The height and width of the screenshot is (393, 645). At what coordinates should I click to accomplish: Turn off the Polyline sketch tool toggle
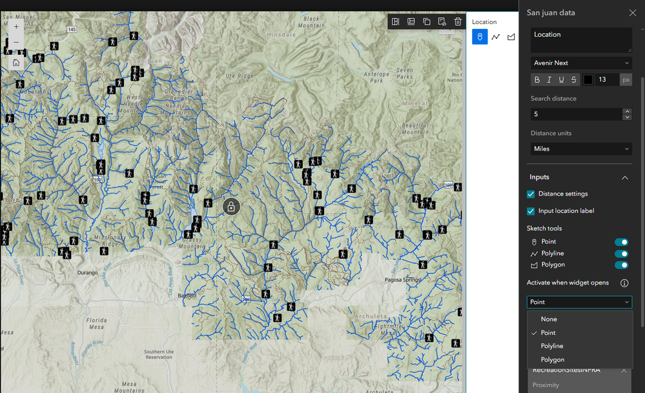(x=621, y=254)
